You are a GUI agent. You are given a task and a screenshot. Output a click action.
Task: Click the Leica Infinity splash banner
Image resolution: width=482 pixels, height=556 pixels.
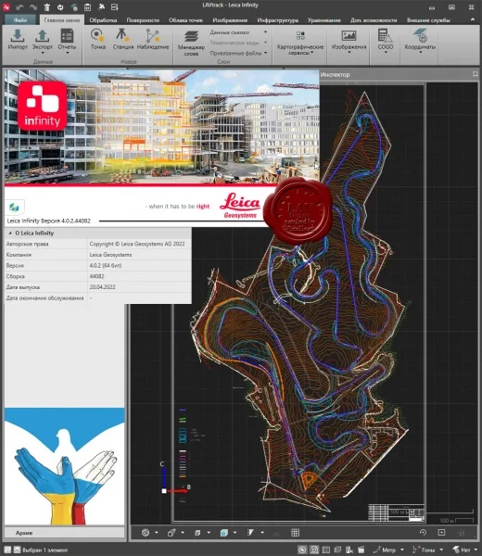point(161,127)
